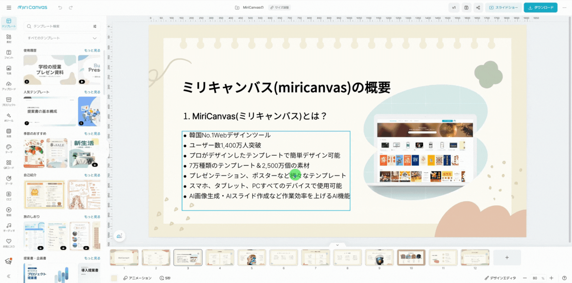Click the floating ai assistant button
The width and height of the screenshot is (572, 283).
pyautogui.click(x=119, y=236)
